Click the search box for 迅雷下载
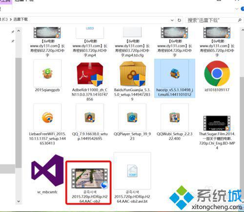Screen dimensions: 244x212 pyautogui.click(x=214, y=21)
